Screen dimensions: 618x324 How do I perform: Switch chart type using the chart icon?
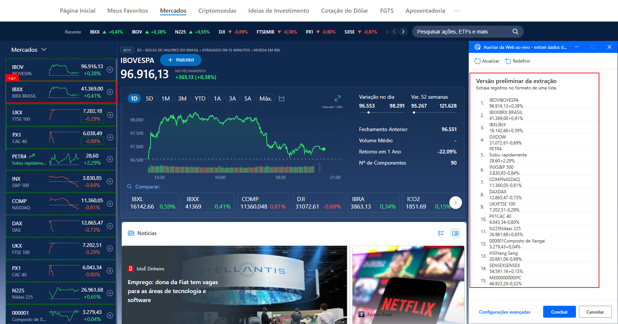coord(282,99)
